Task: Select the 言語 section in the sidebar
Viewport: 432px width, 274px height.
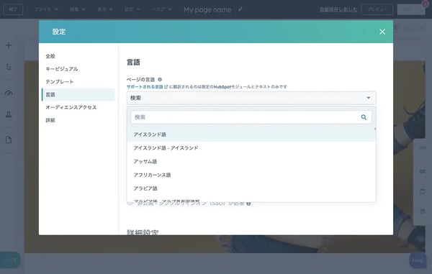Action: click(78, 95)
